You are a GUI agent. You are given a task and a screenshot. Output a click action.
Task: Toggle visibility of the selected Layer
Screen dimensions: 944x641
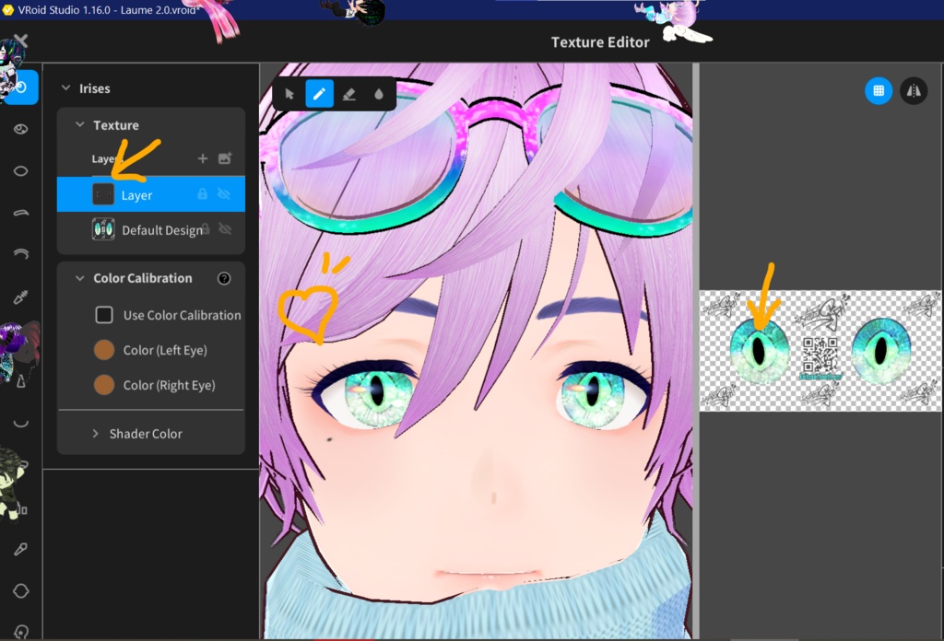[224, 194]
